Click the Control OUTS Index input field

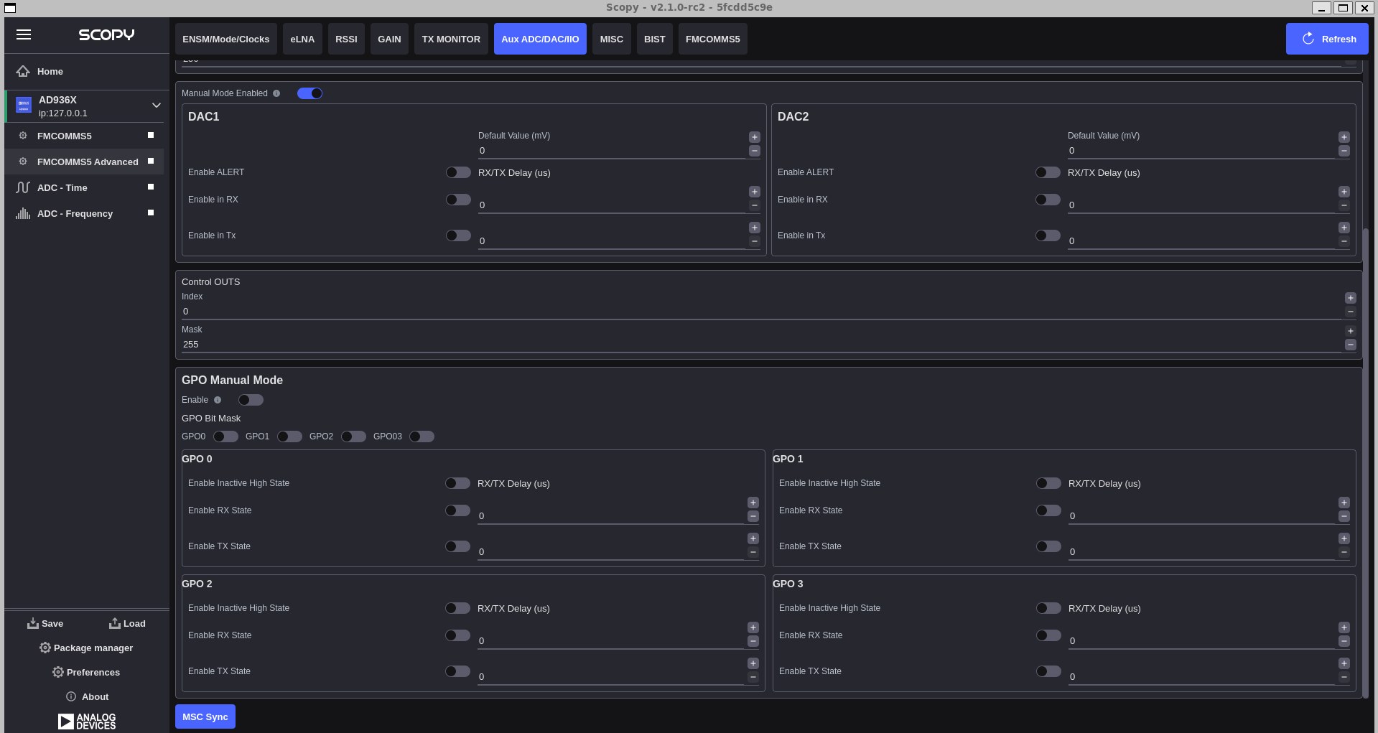[x=761, y=312]
